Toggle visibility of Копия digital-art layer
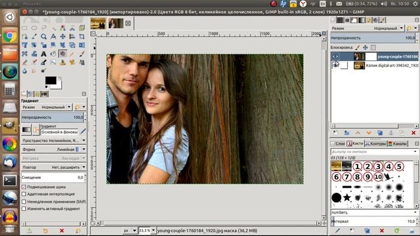The height and width of the screenshot is (236, 420). click(x=335, y=65)
